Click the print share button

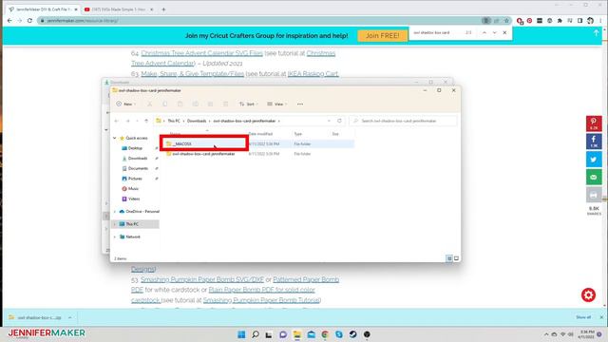pos(594,195)
